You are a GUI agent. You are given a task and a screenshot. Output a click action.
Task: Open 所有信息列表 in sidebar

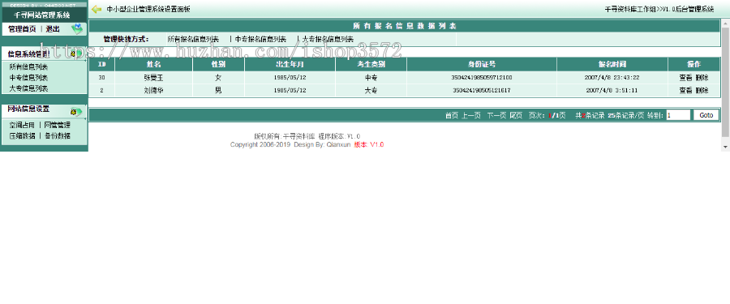[28, 67]
